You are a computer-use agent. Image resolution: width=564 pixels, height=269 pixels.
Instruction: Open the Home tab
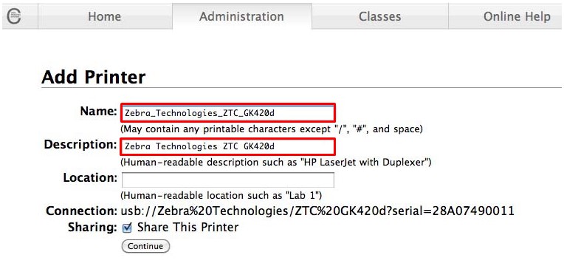(x=105, y=16)
